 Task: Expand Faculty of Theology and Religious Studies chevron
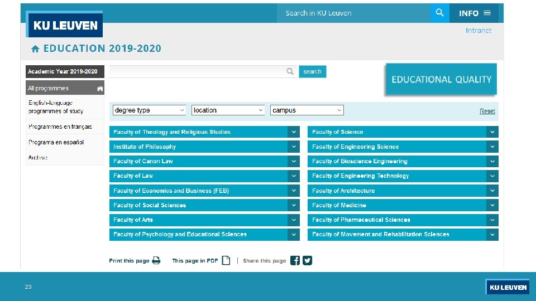(x=294, y=132)
